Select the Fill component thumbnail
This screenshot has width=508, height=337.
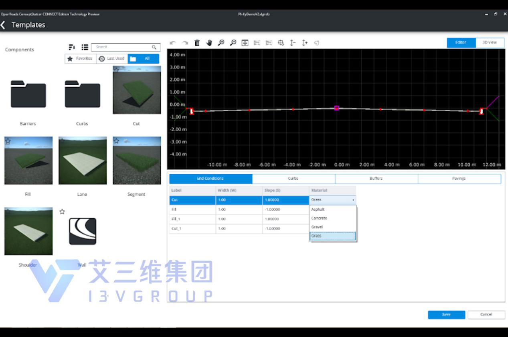point(28,160)
